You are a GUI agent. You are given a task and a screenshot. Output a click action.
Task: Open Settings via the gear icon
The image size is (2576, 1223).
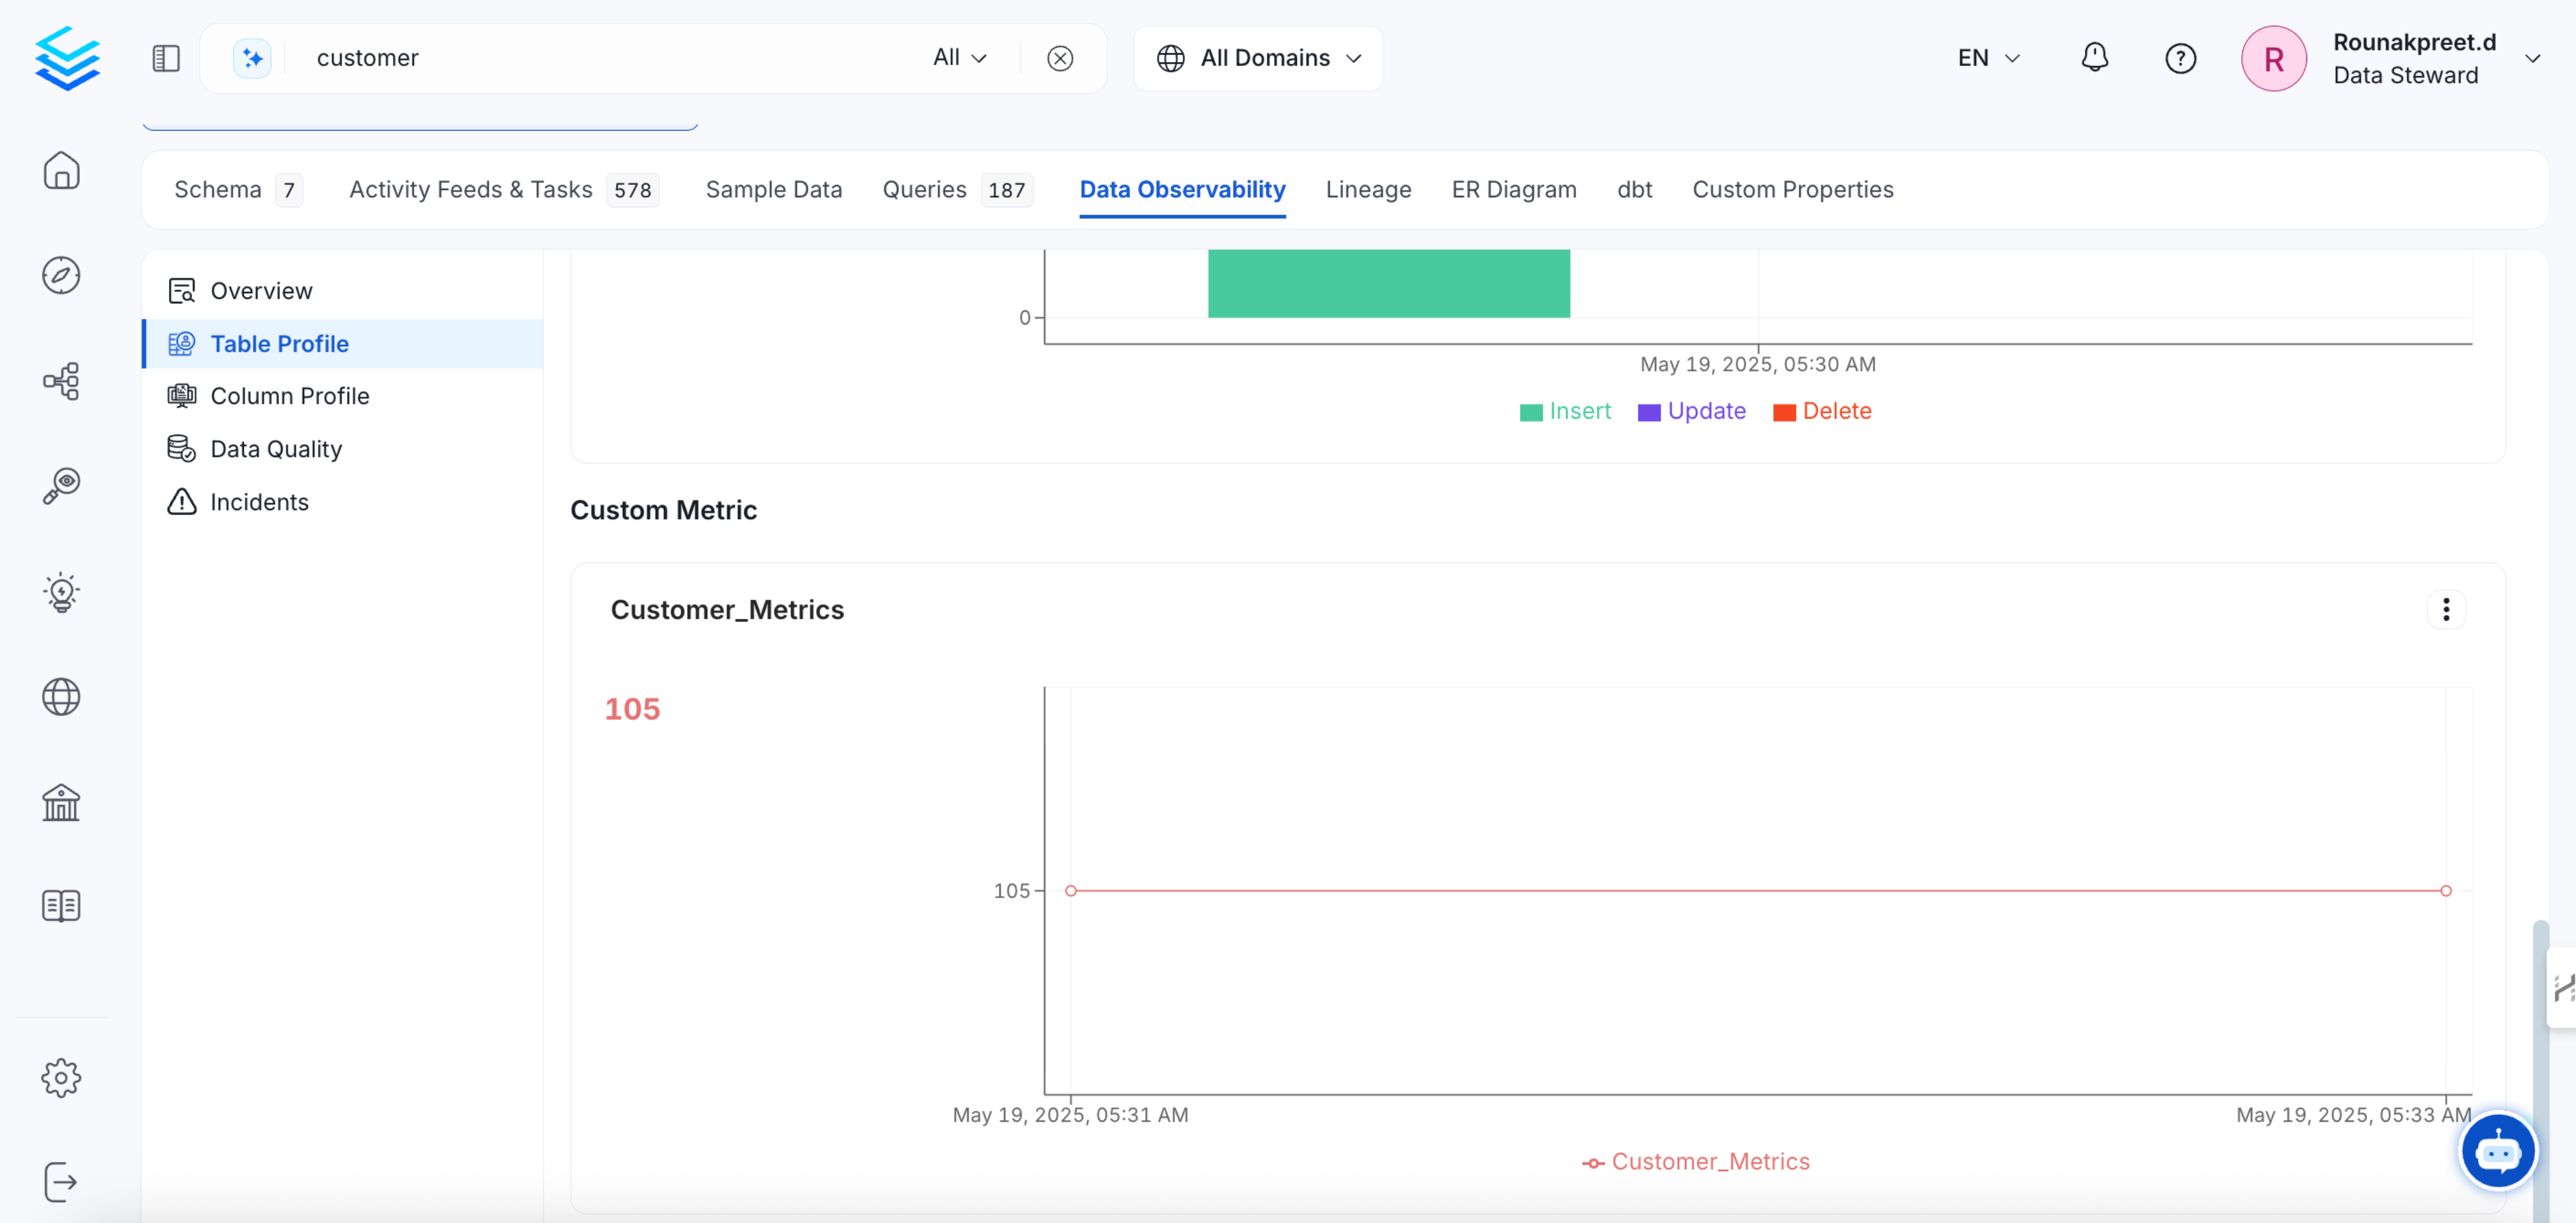(x=62, y=1078)
